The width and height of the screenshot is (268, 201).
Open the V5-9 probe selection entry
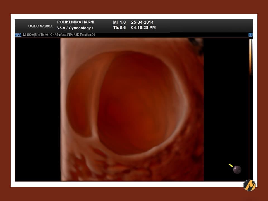pos(62,28)
